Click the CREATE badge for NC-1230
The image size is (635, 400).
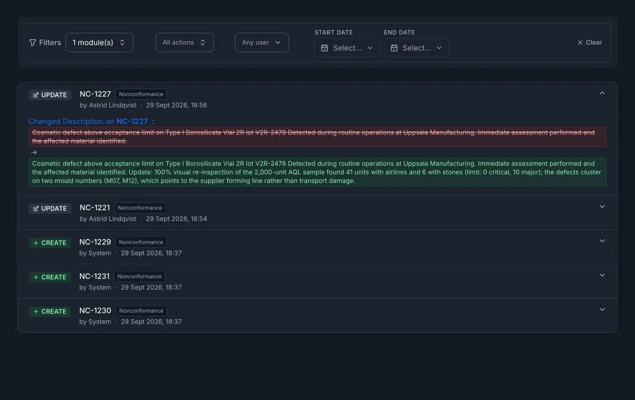tap(50, 312)
